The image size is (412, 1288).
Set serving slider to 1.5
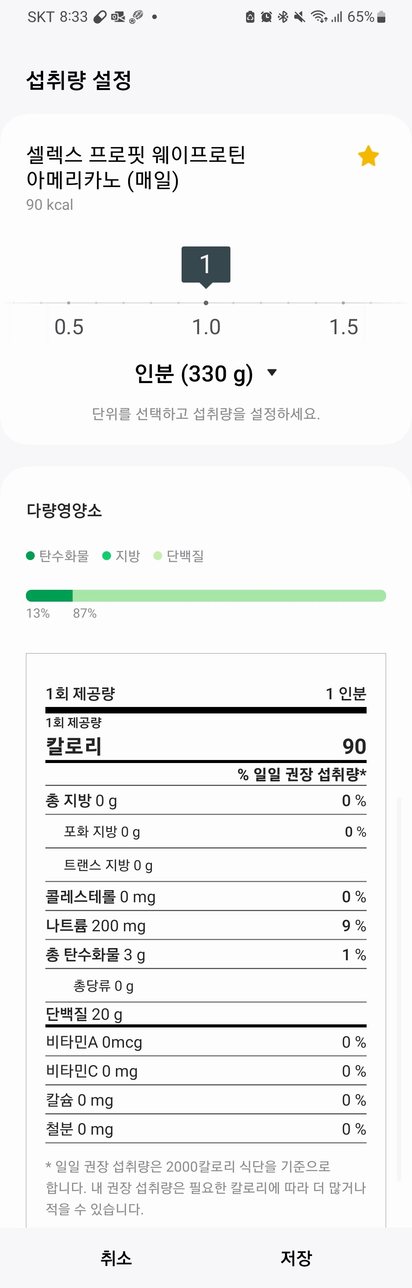click(x=343, y=303)
